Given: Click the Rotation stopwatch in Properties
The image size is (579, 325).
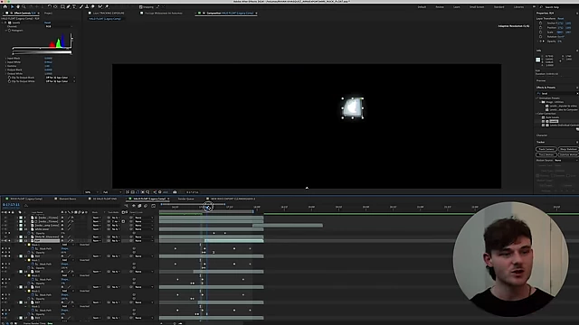Looking at the screenshot, I should [x=541, y=36].
